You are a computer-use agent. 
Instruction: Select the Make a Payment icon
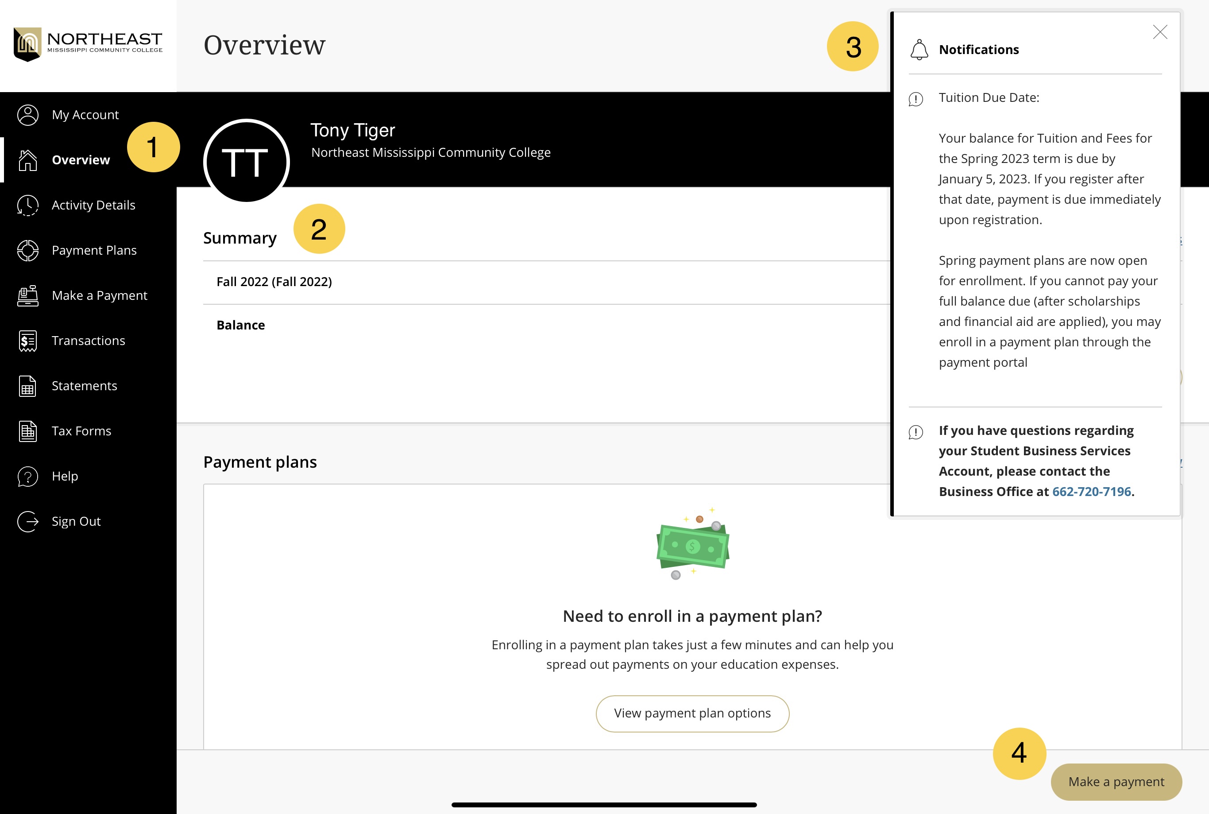pos(27,295)
